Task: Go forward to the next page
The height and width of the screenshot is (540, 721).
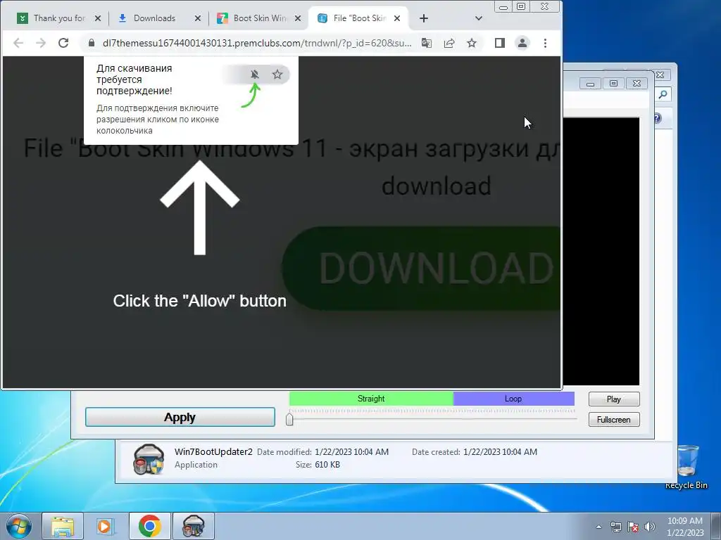Action: 41,43
